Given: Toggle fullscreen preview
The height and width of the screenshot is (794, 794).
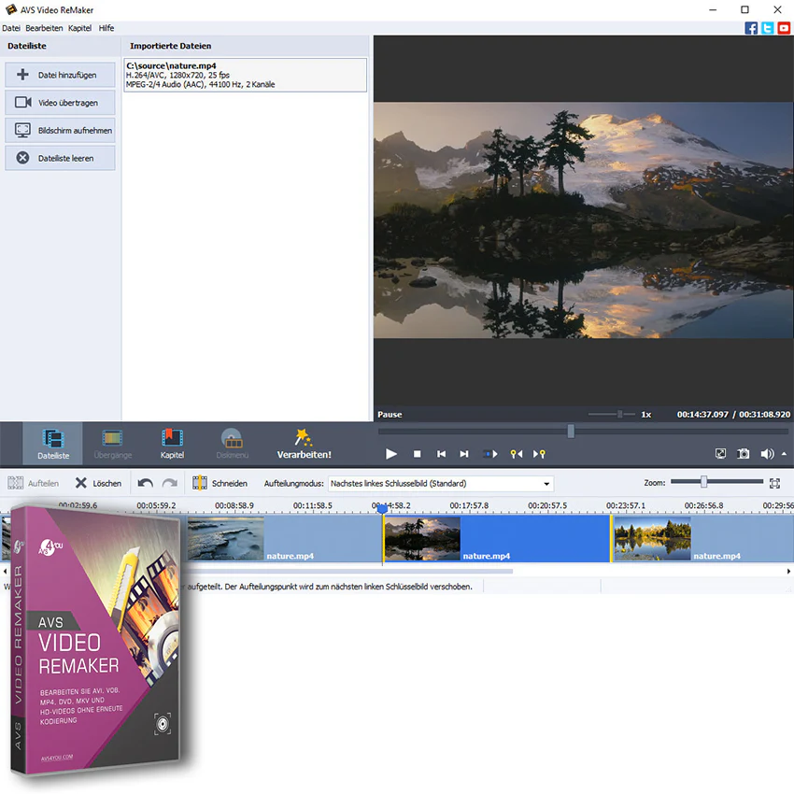Looking at the screenshot, I should [x=720, y=454].
